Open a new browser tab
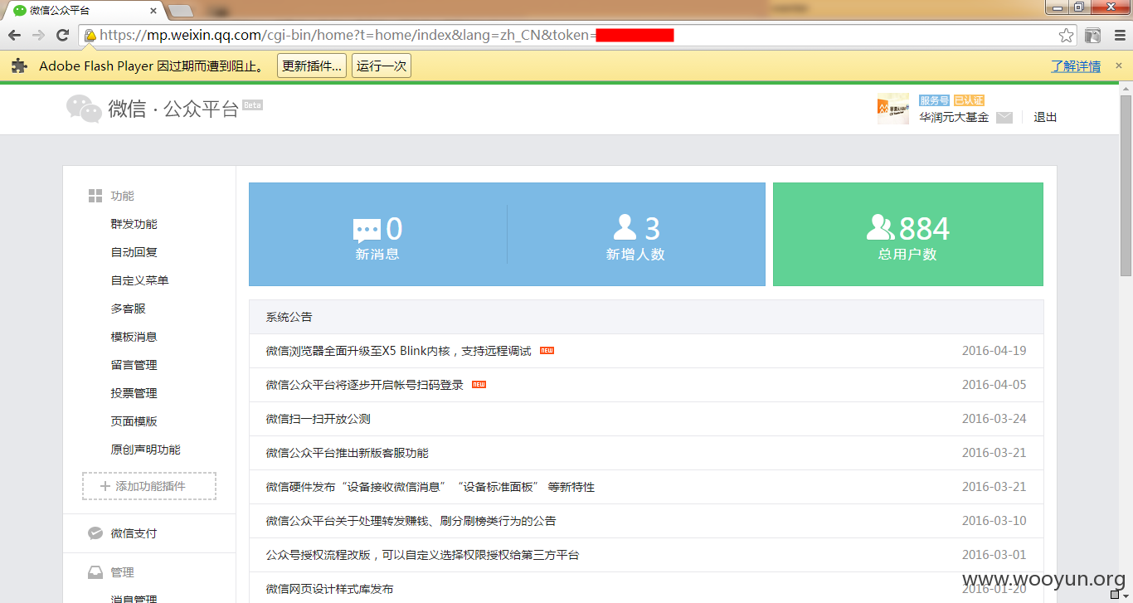Viewport: 1133px width, 603px height. tap(180, 11)
